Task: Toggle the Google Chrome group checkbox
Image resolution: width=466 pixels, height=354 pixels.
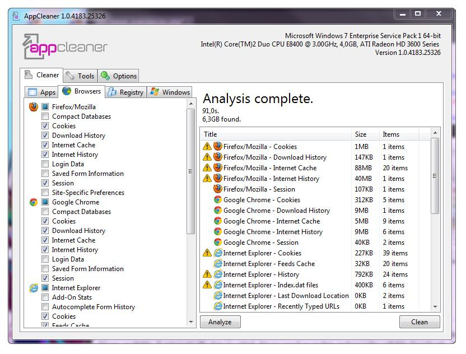Action: 45,202
